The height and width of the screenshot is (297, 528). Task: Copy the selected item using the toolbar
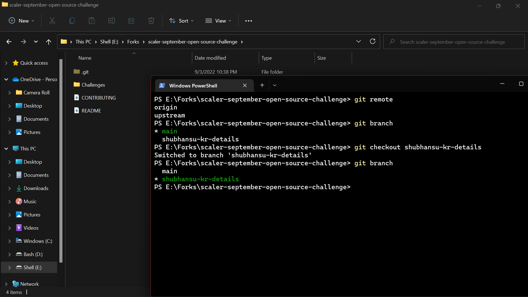tap(72, 21)
